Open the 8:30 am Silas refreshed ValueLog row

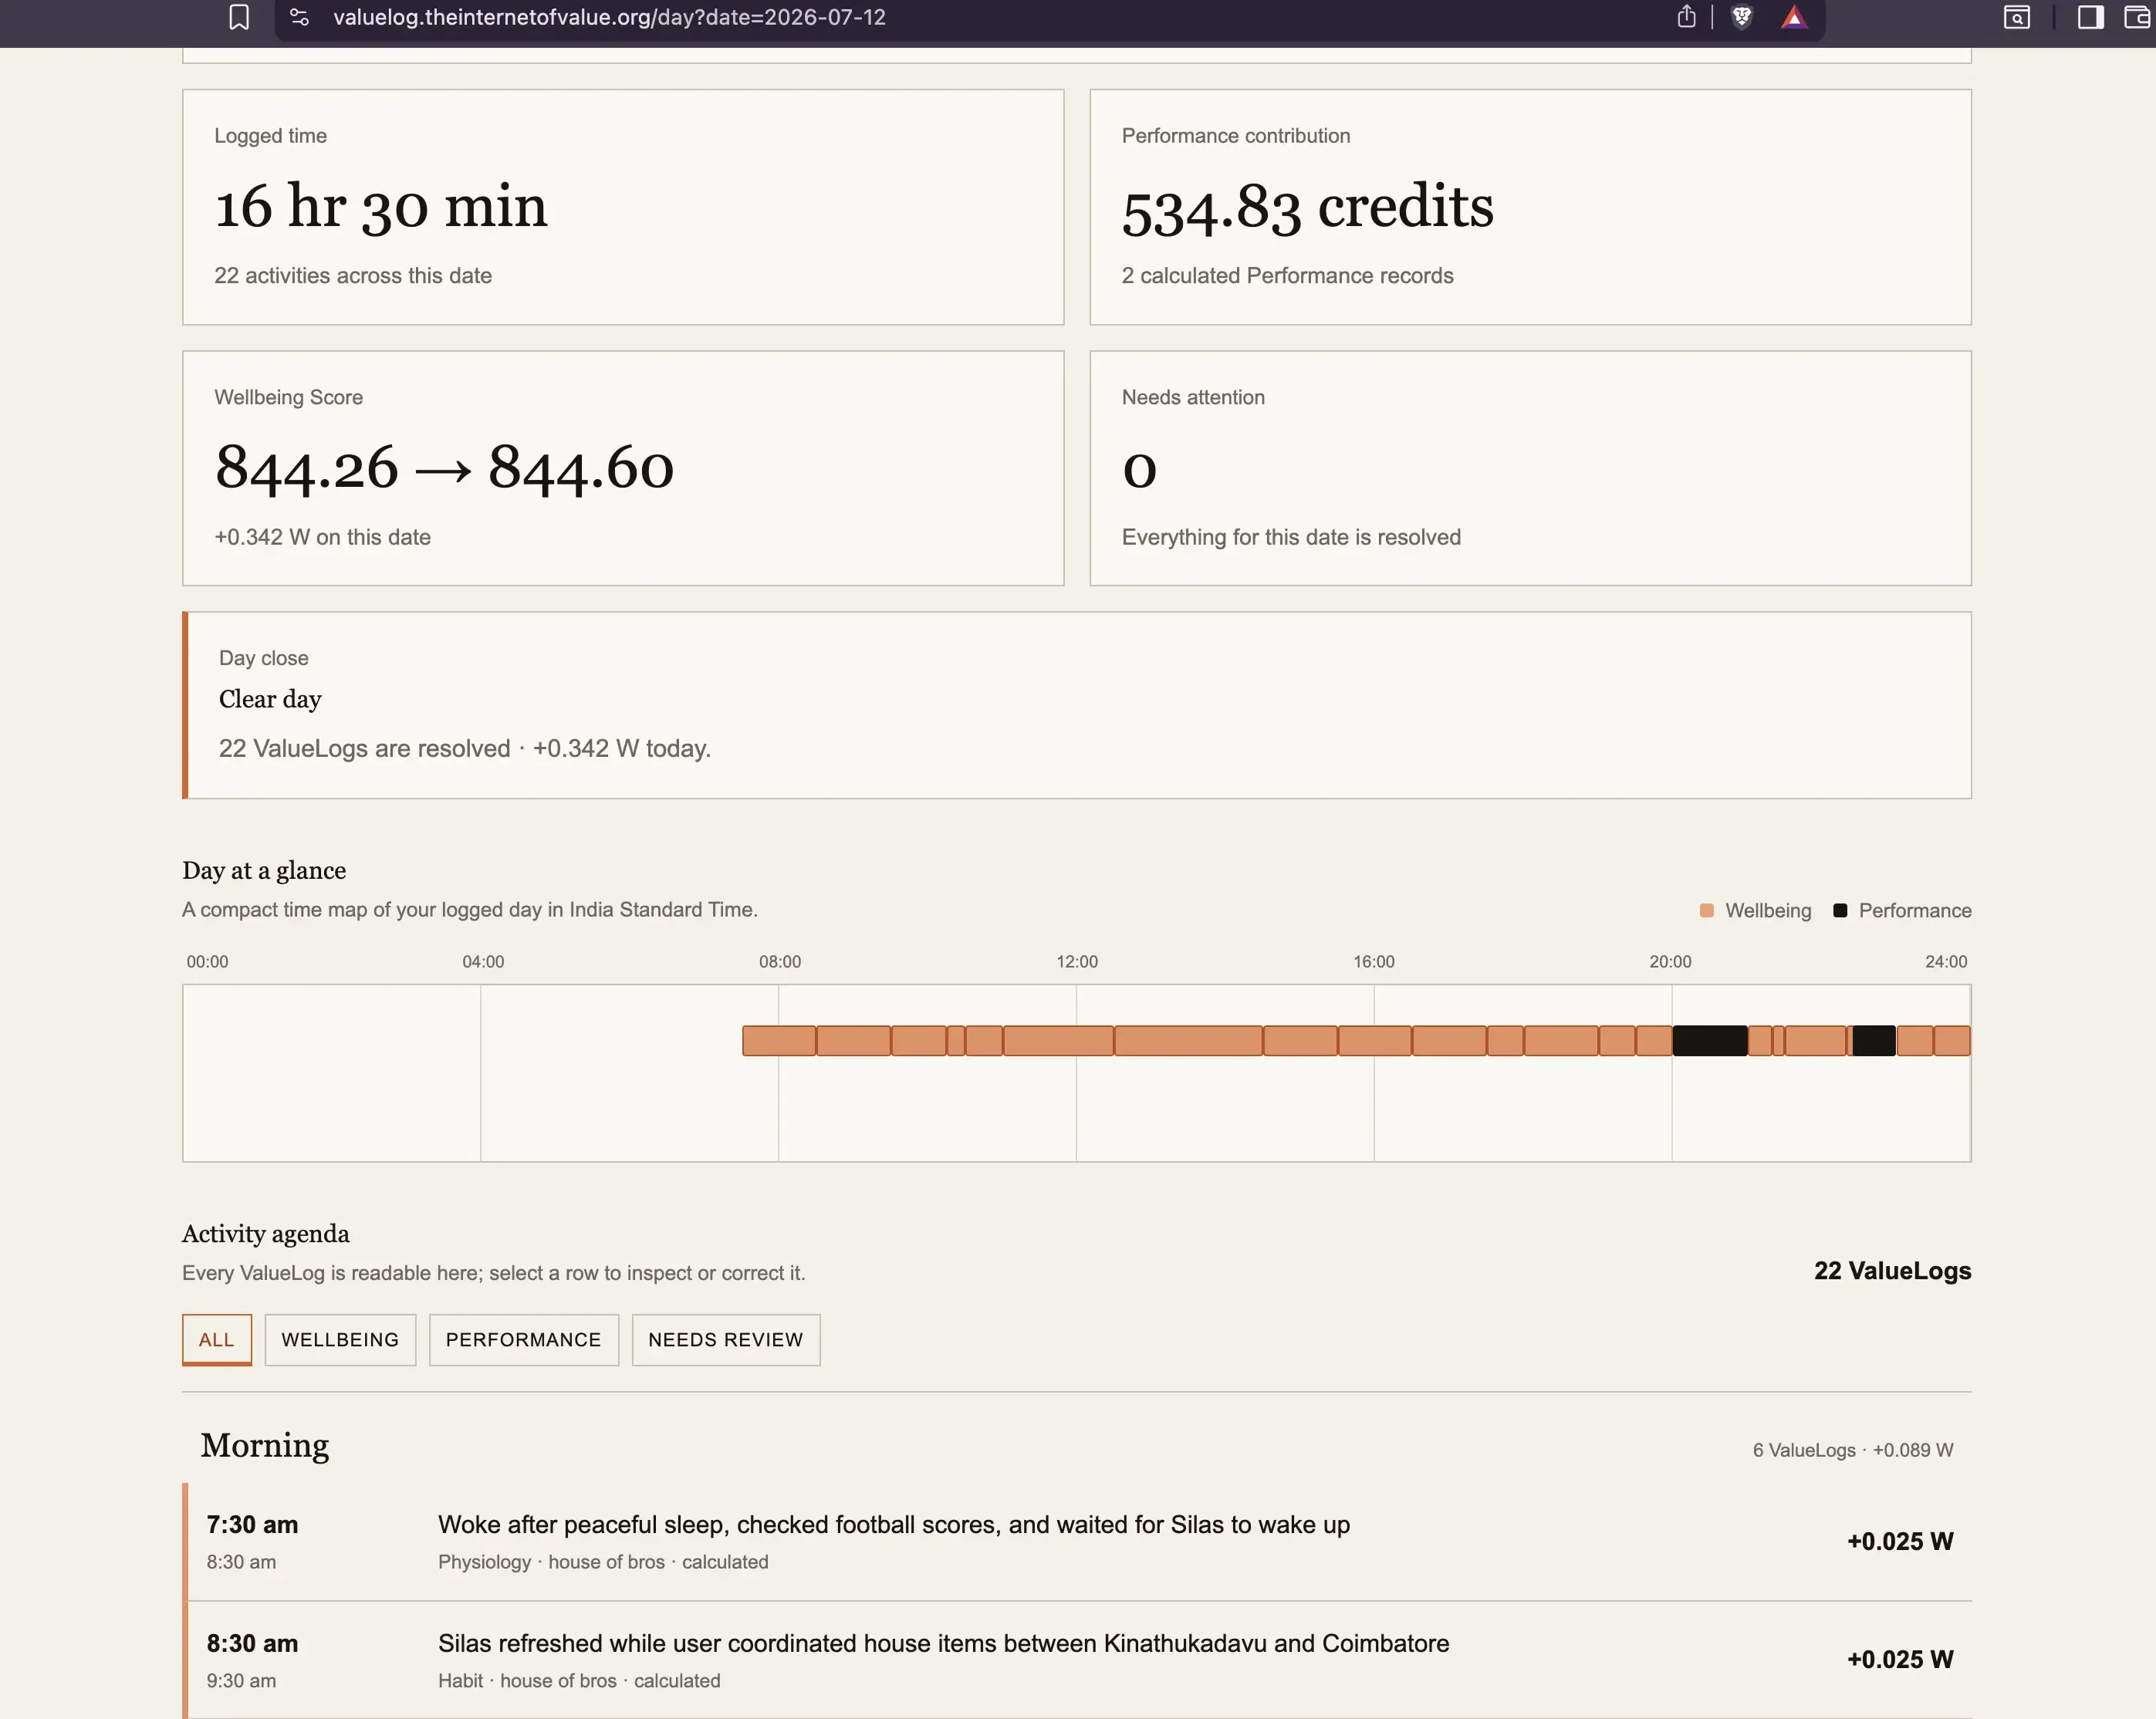click(x=1077, y=1660)
